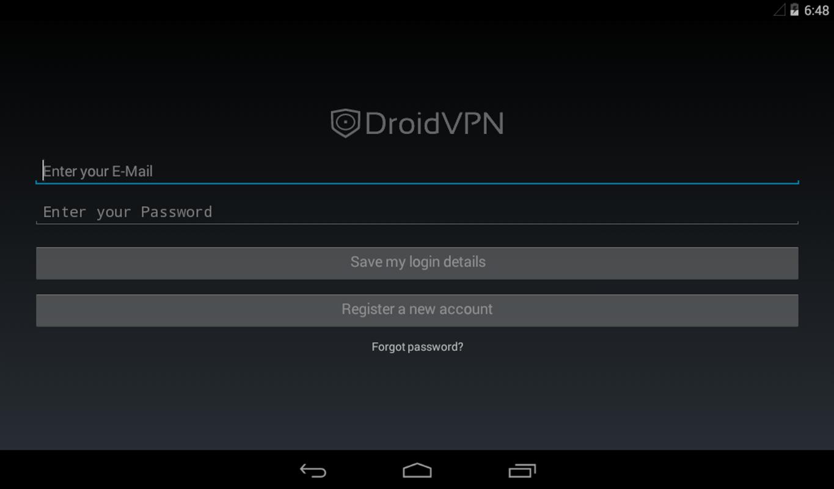Focus the Enter your E-Mail field
This screenshot has width=834, height=489.
[417, 171]
